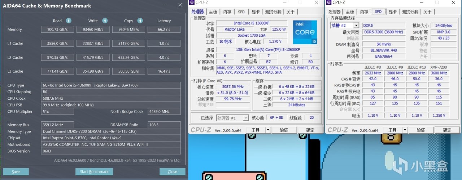Click the AIDA64 CPU Clock field 5087.6 MHz
The width and height of the screenshot is (462, 180).
(111, 98)
